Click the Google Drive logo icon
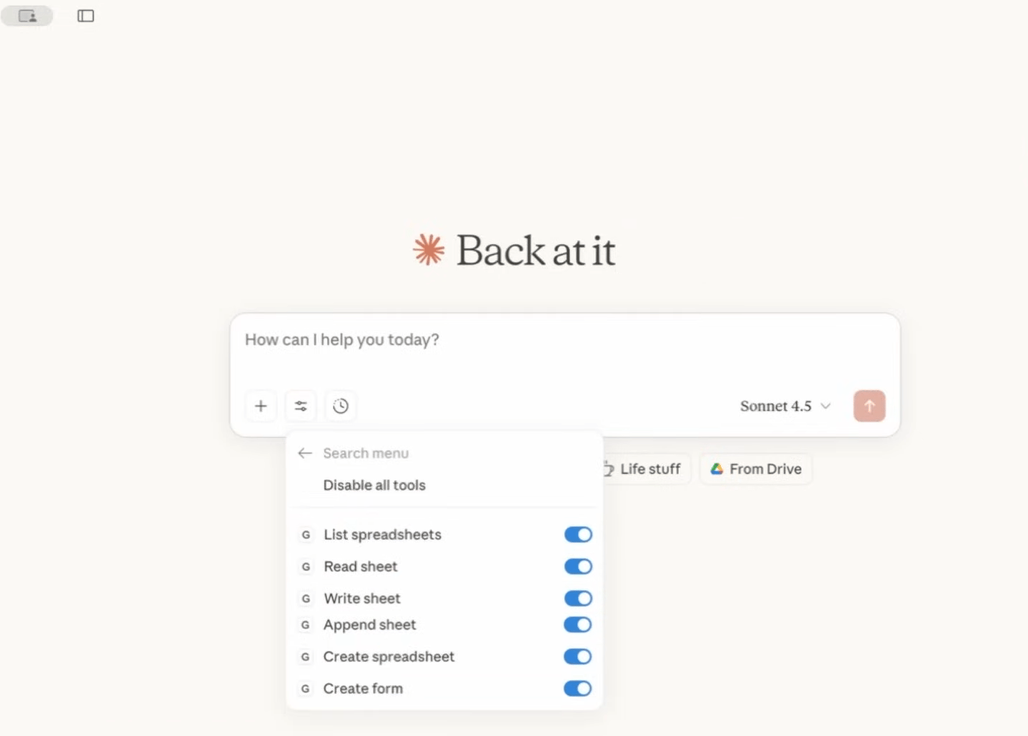The width and height of the screenshot is (1028, 736). [717, 469]
